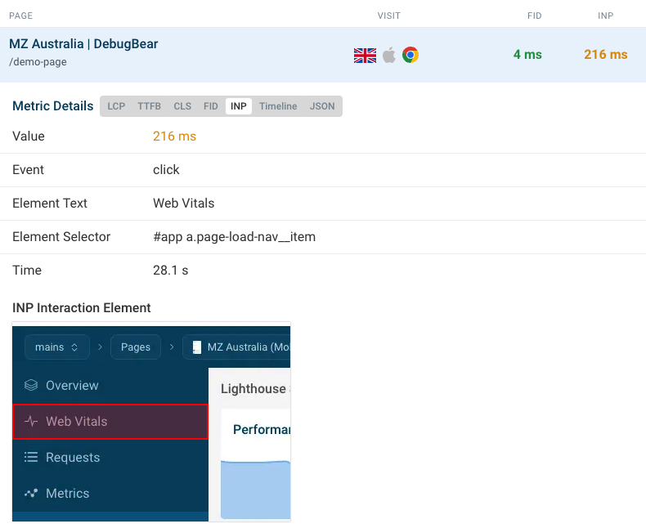The height and width of the screenshot is (528, 646).
Task: View the JSON tab
Action: click(322, 106)
